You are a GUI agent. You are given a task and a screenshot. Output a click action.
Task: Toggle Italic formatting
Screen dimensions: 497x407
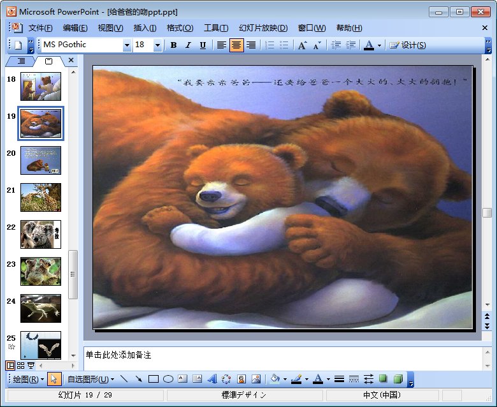pos(188,45)
